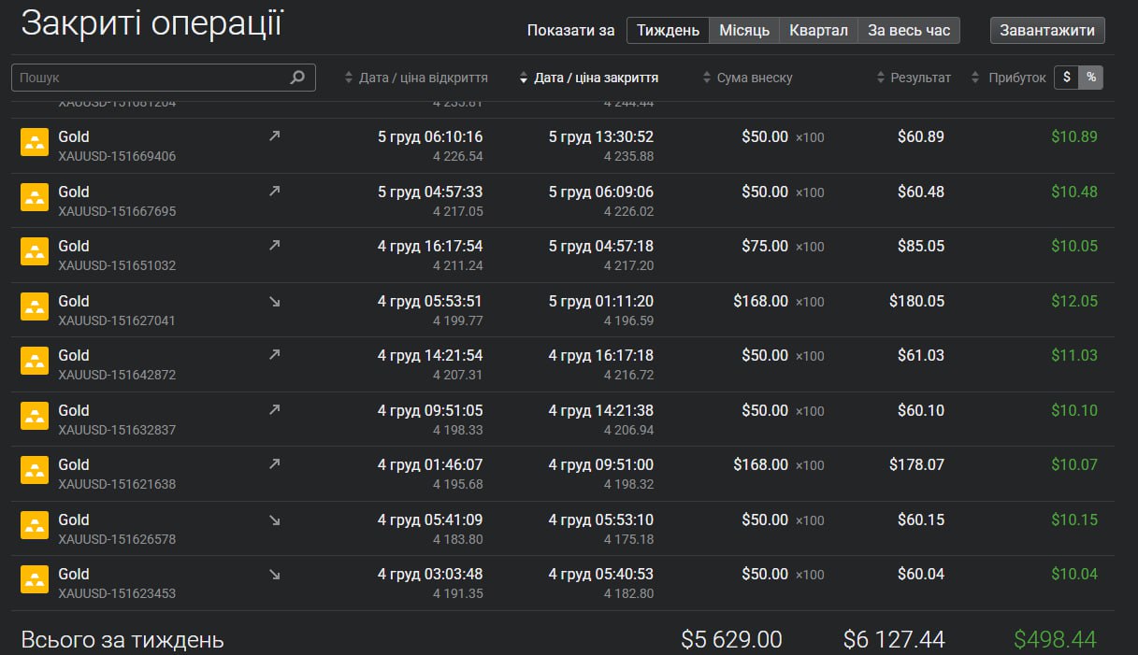Click Gold icon for trade XAUUSD-151627041
1138x655 pixels.
(35, 306)
